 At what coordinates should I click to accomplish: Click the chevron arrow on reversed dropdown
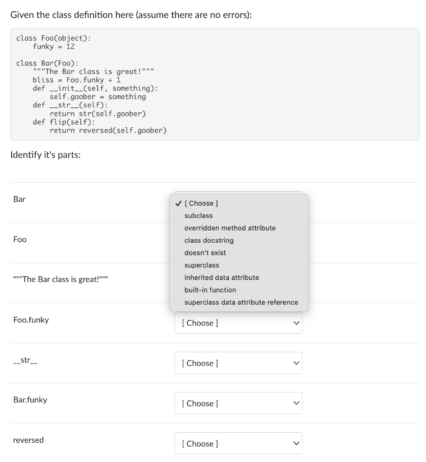[x=296, y=444]
